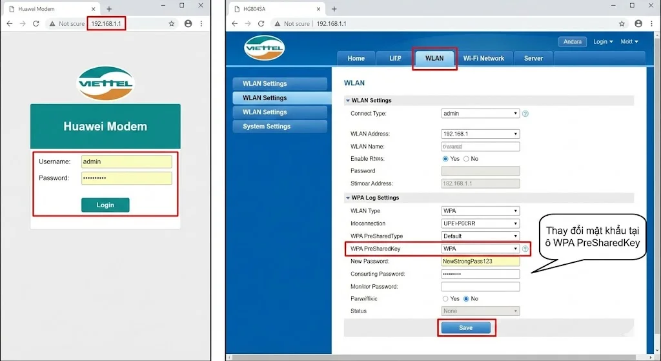
Task: Click Andara button in top bar
Action: tap(573, 42)
